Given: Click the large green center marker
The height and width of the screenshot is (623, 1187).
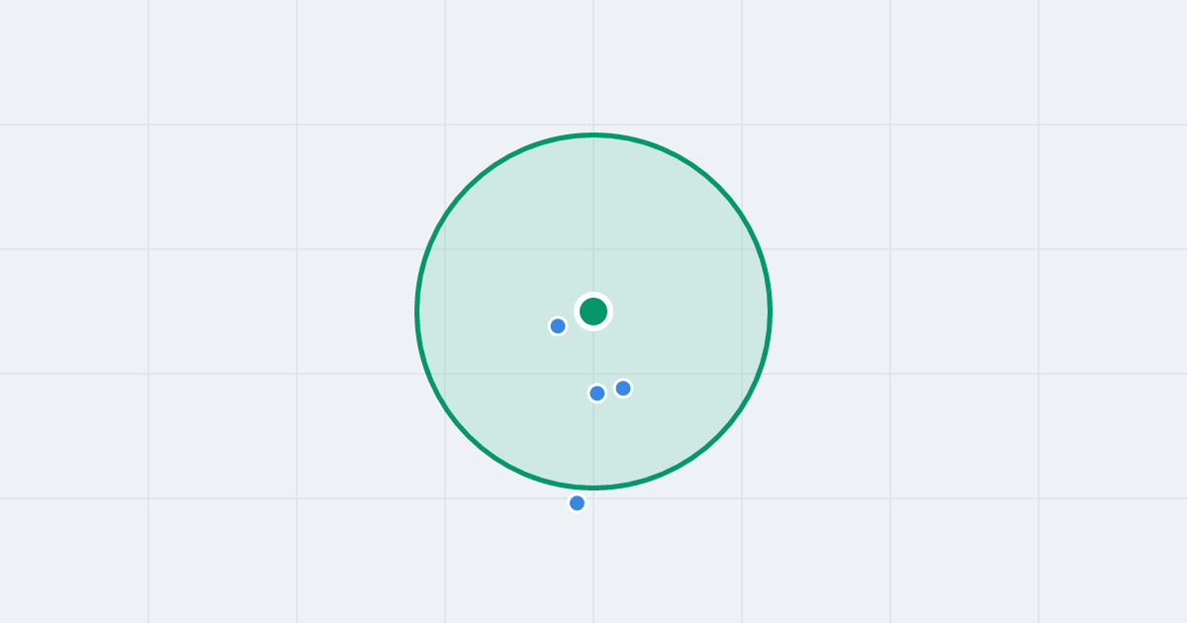Looking at the screenshot, I should coord(593,311).
